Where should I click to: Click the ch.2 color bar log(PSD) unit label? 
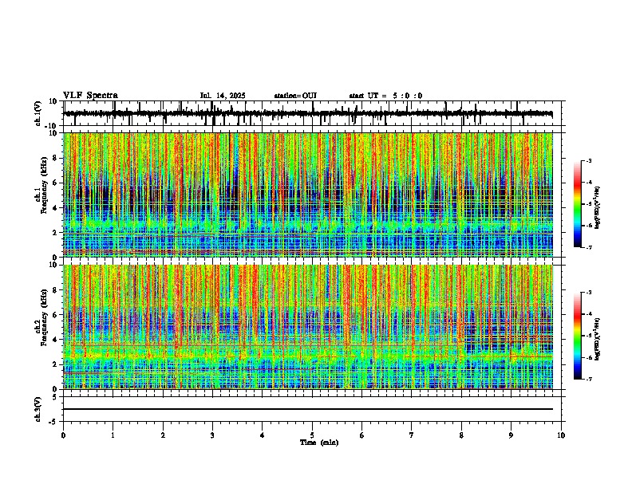coord(598,339)
